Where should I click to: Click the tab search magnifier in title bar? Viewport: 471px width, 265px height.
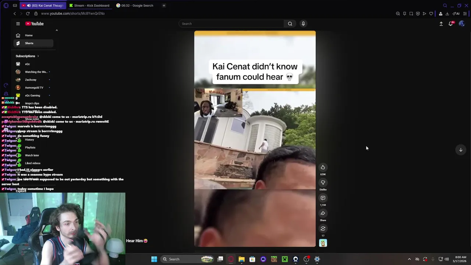click(445, 6)
